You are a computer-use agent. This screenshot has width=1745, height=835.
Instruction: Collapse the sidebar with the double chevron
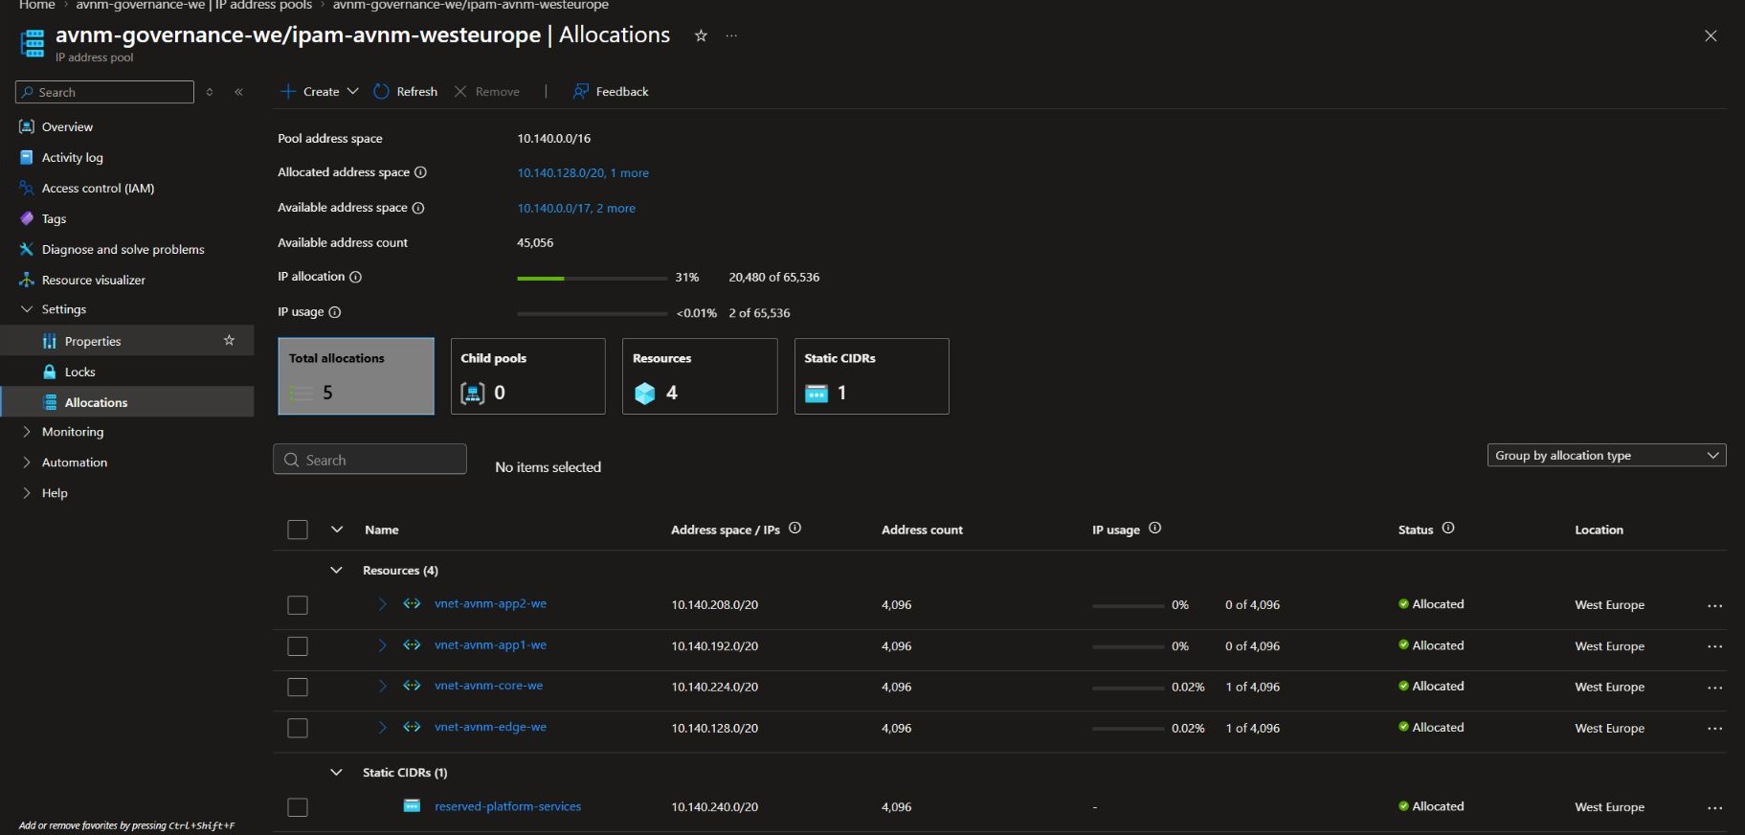pos(238,92)
